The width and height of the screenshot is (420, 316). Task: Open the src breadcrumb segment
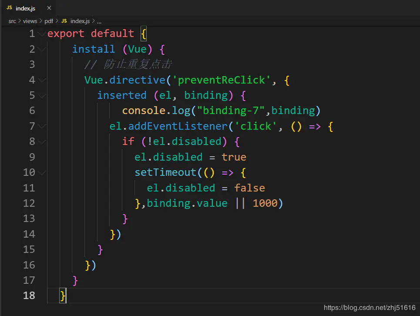[x=12, y=21]
